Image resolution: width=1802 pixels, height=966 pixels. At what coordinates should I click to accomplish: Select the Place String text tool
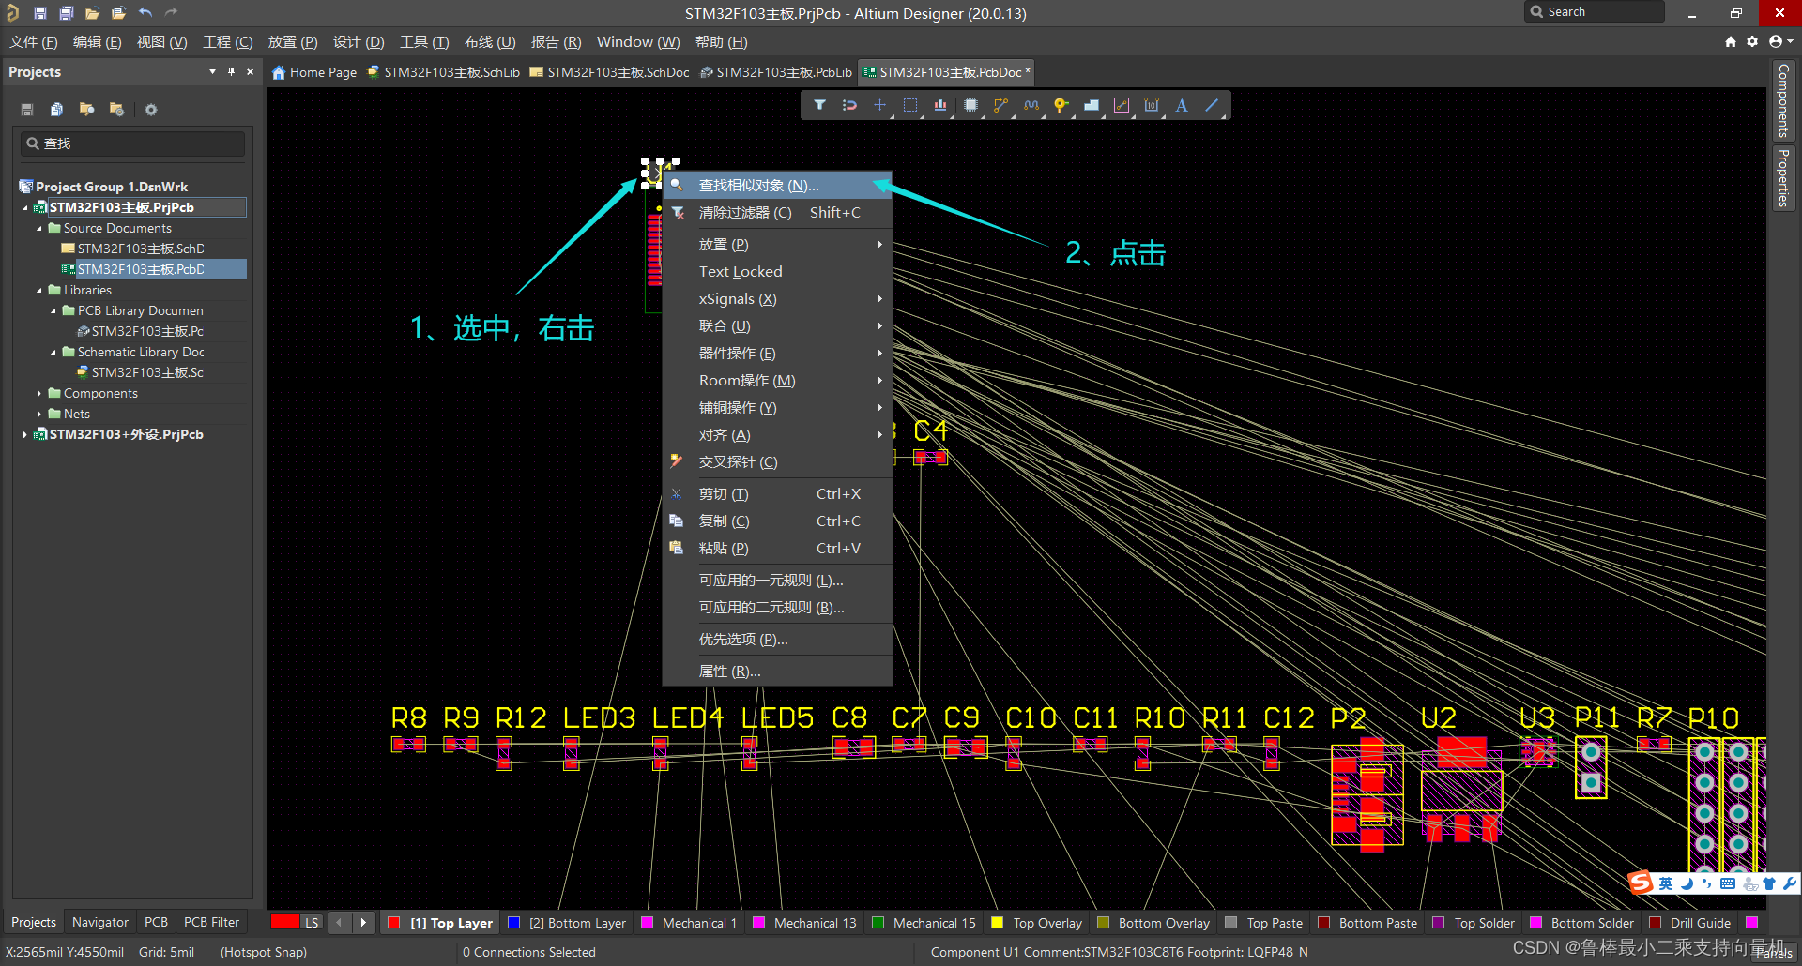(x=1182, y=105)
